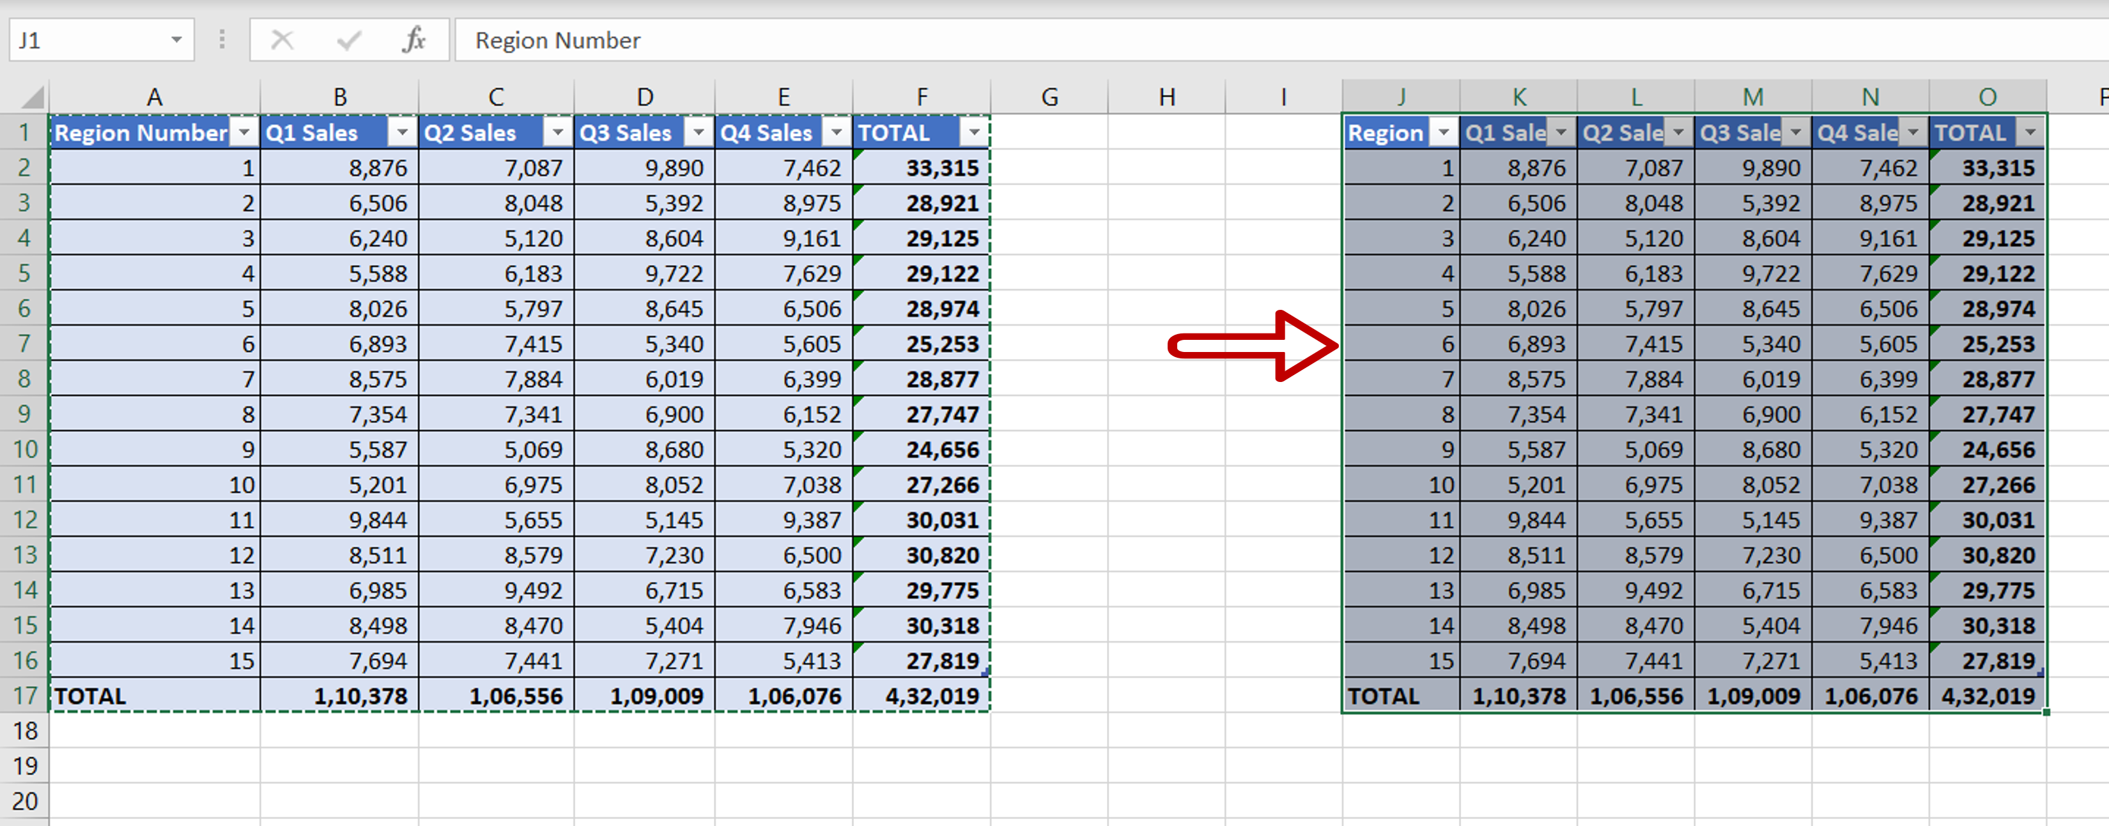Screen dimensions: 2109x826
Task: Open TOTAL filter dropdown in column F
Action: click(x=973, y=133)
